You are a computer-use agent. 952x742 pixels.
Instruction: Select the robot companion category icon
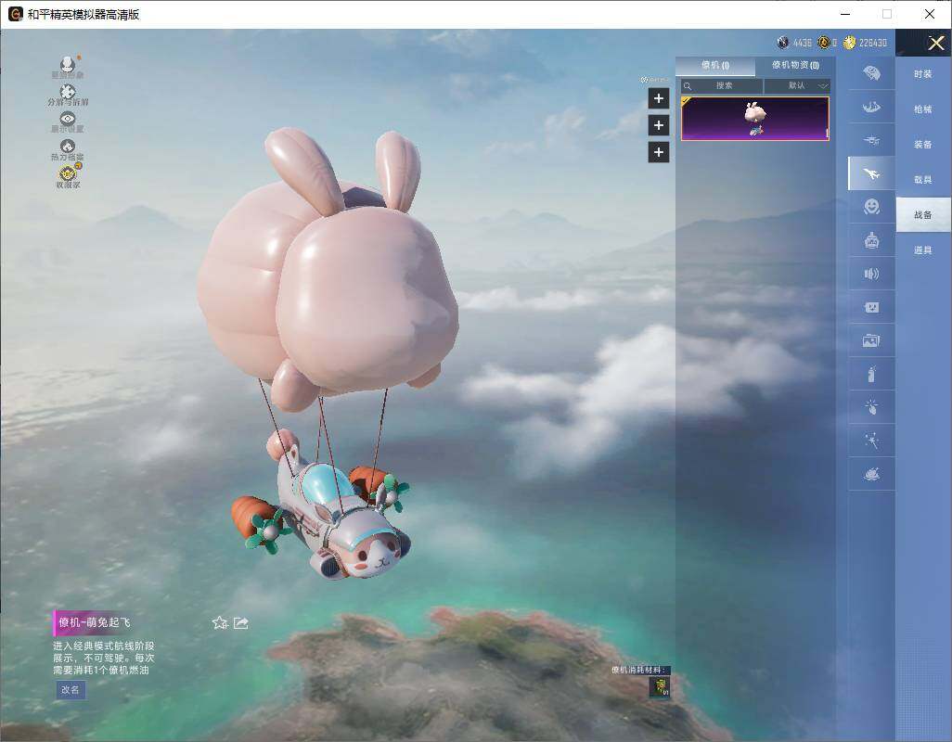tap(871, 240)
